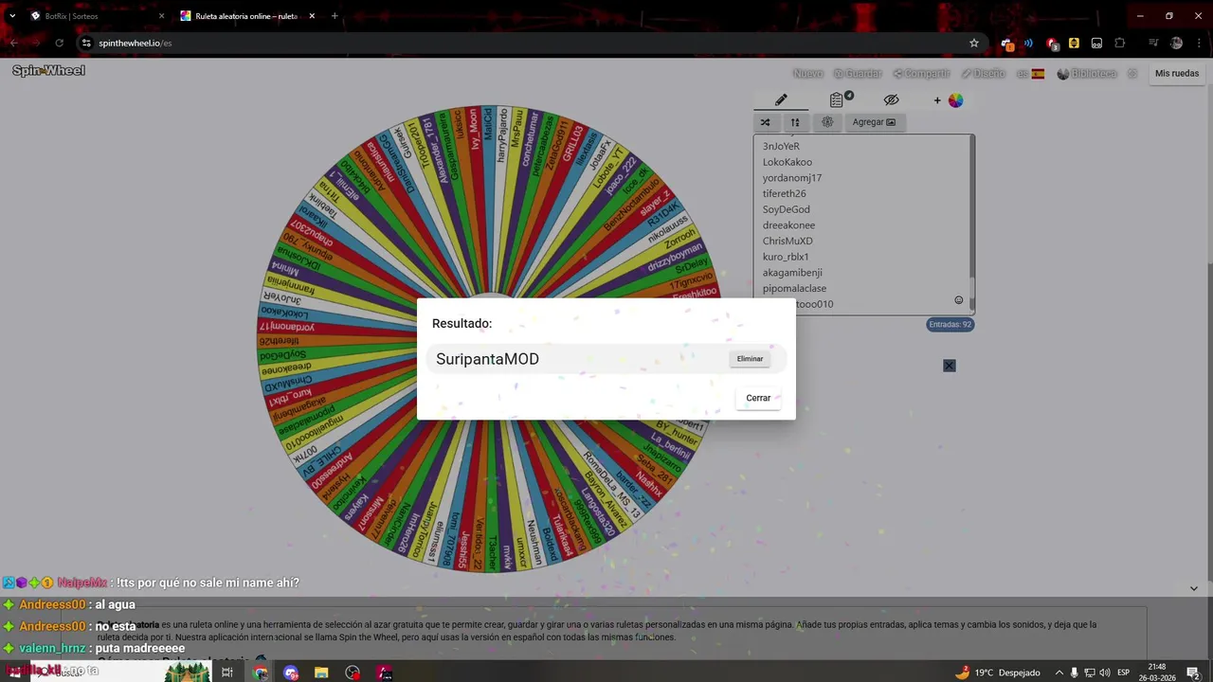Close the BotRix Sorteos tab

tap(161, 16)
